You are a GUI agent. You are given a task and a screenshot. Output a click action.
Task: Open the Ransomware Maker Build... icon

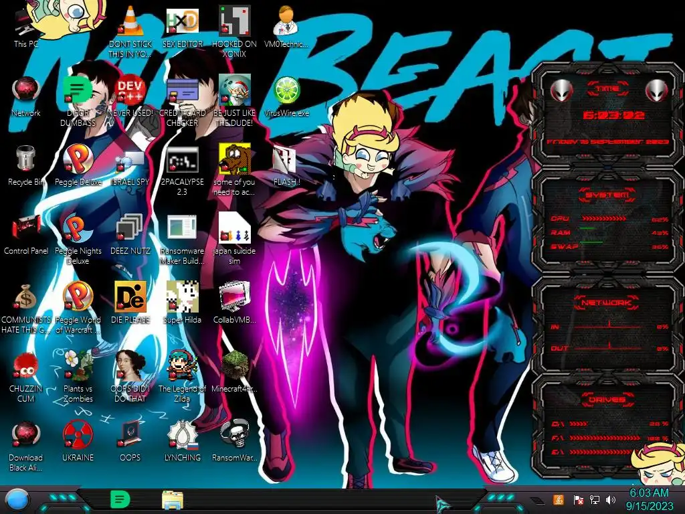(182, 239)
